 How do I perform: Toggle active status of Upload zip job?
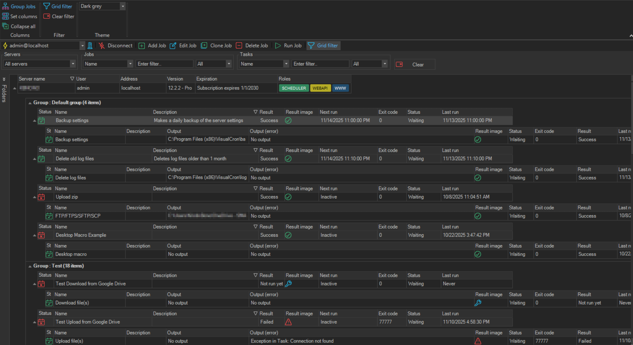click(41, 197)
